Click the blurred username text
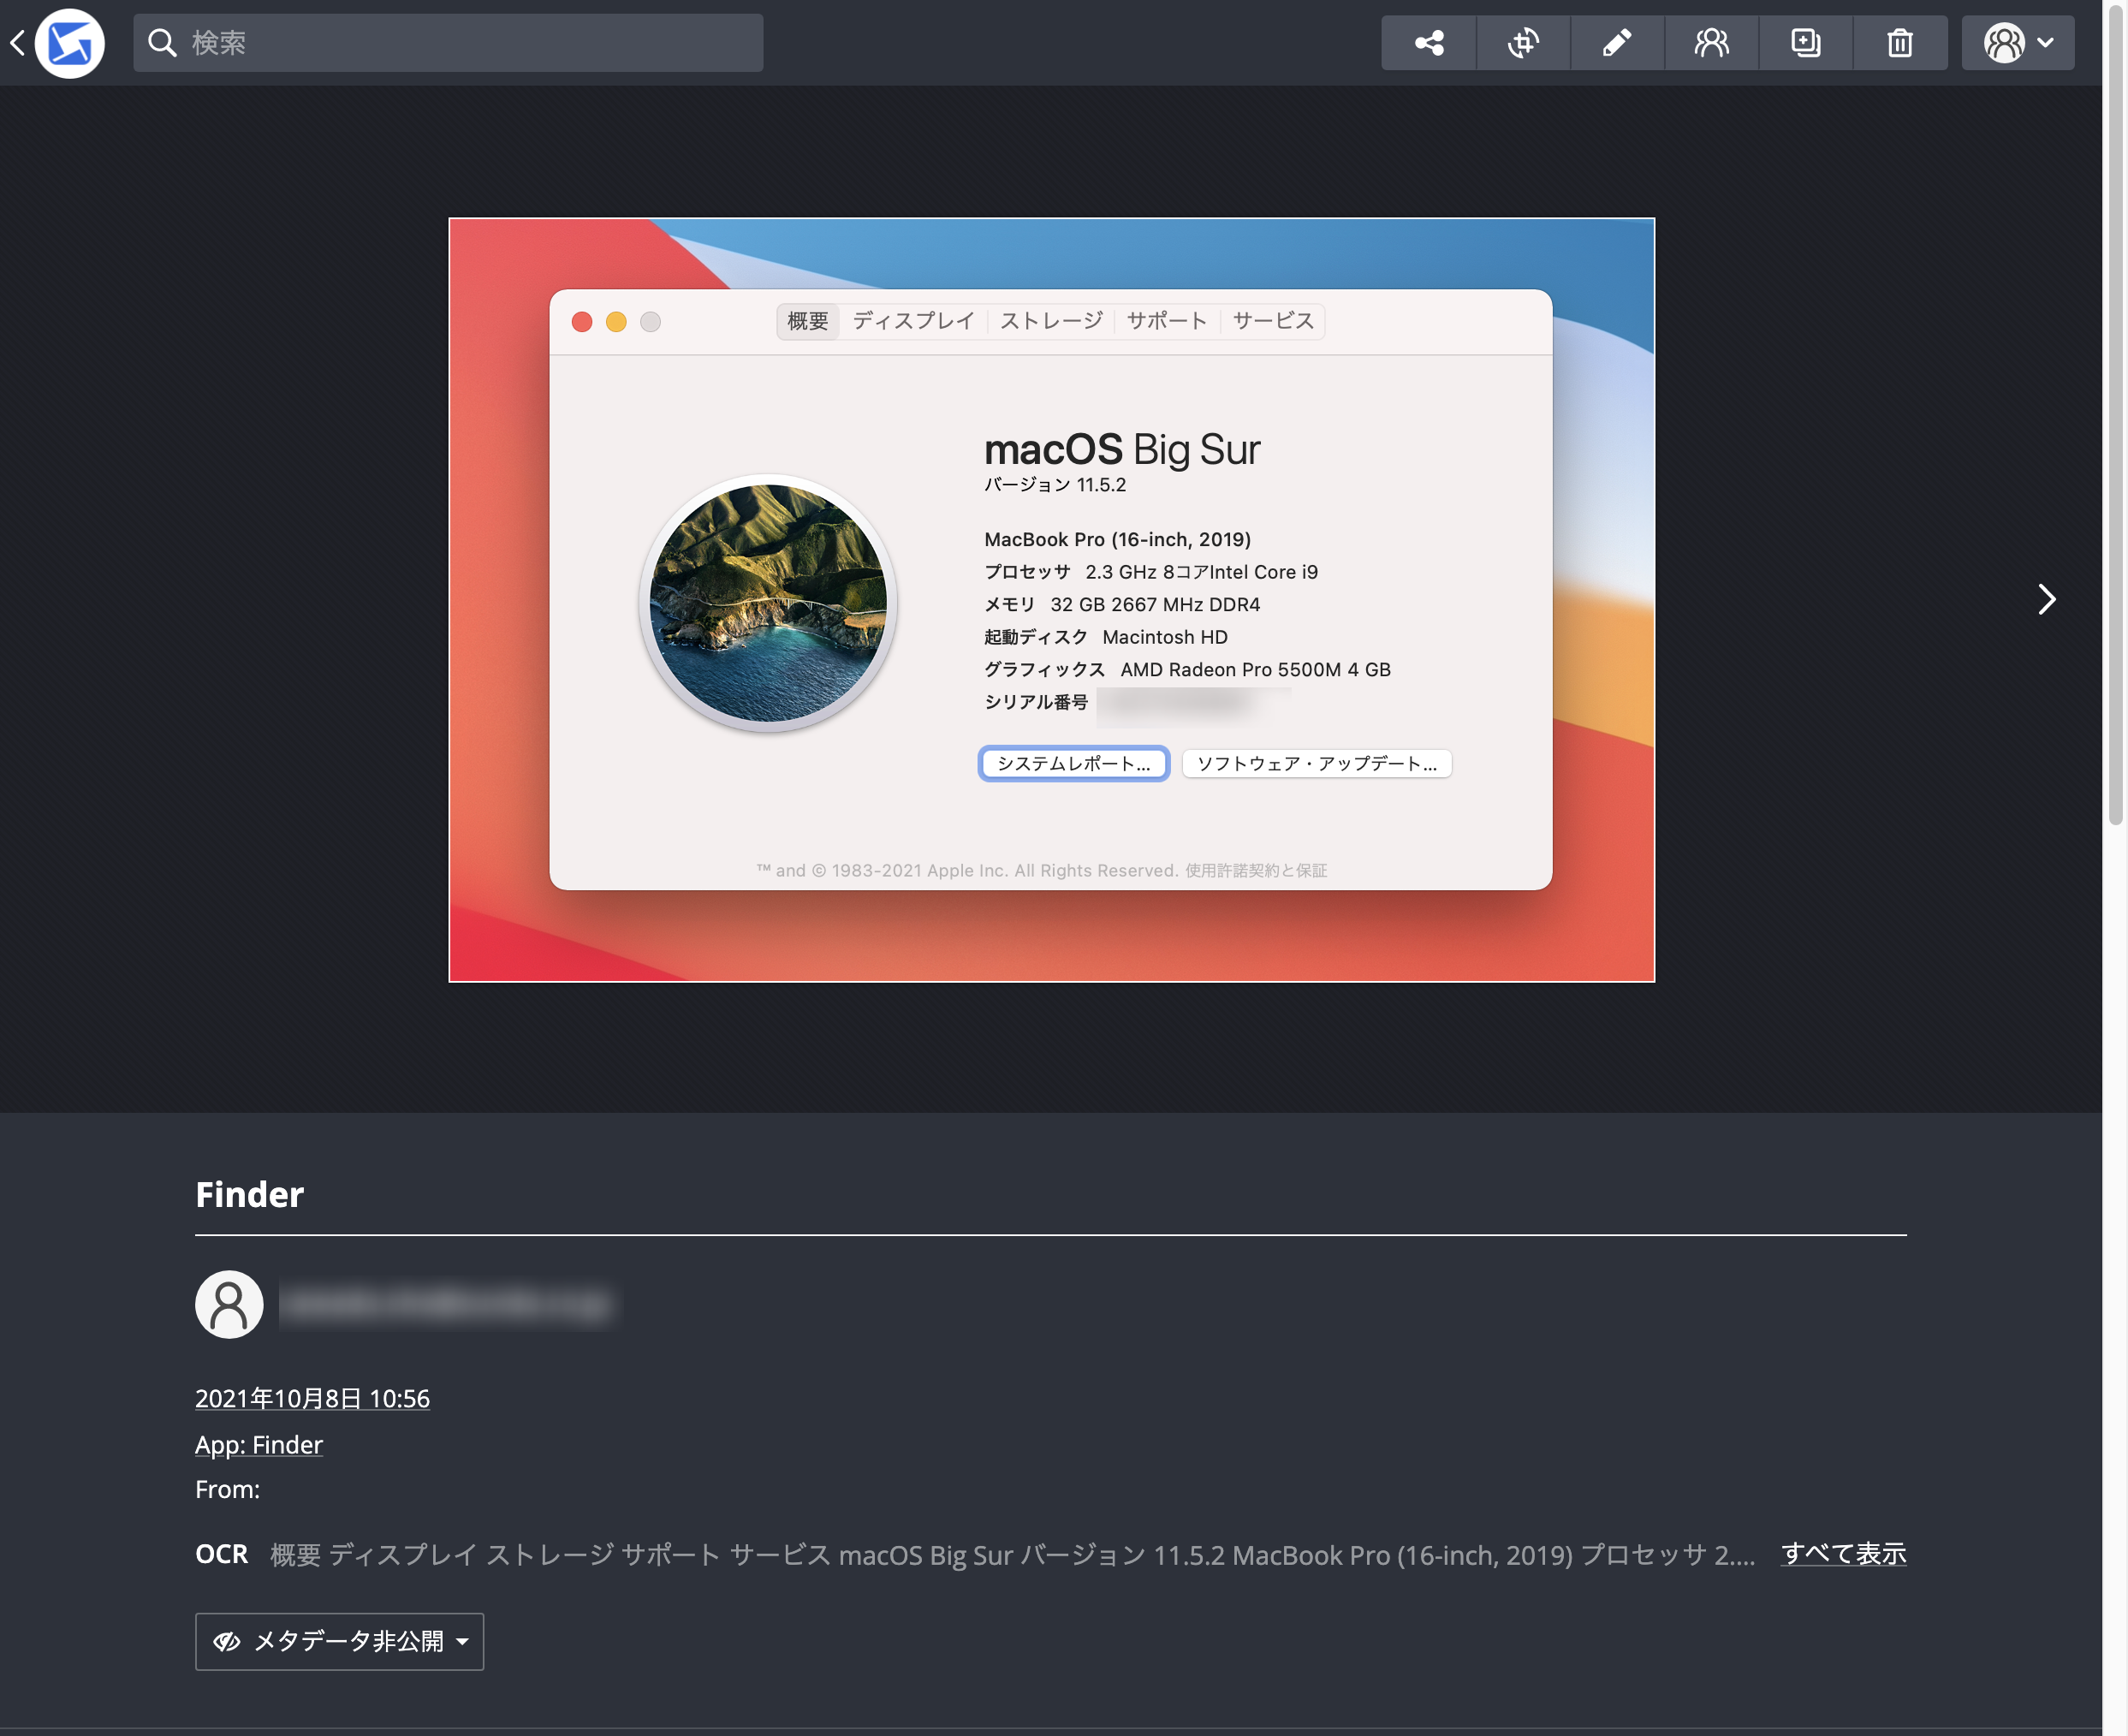This screenshot has width=2128, height=1736. 447,1304
